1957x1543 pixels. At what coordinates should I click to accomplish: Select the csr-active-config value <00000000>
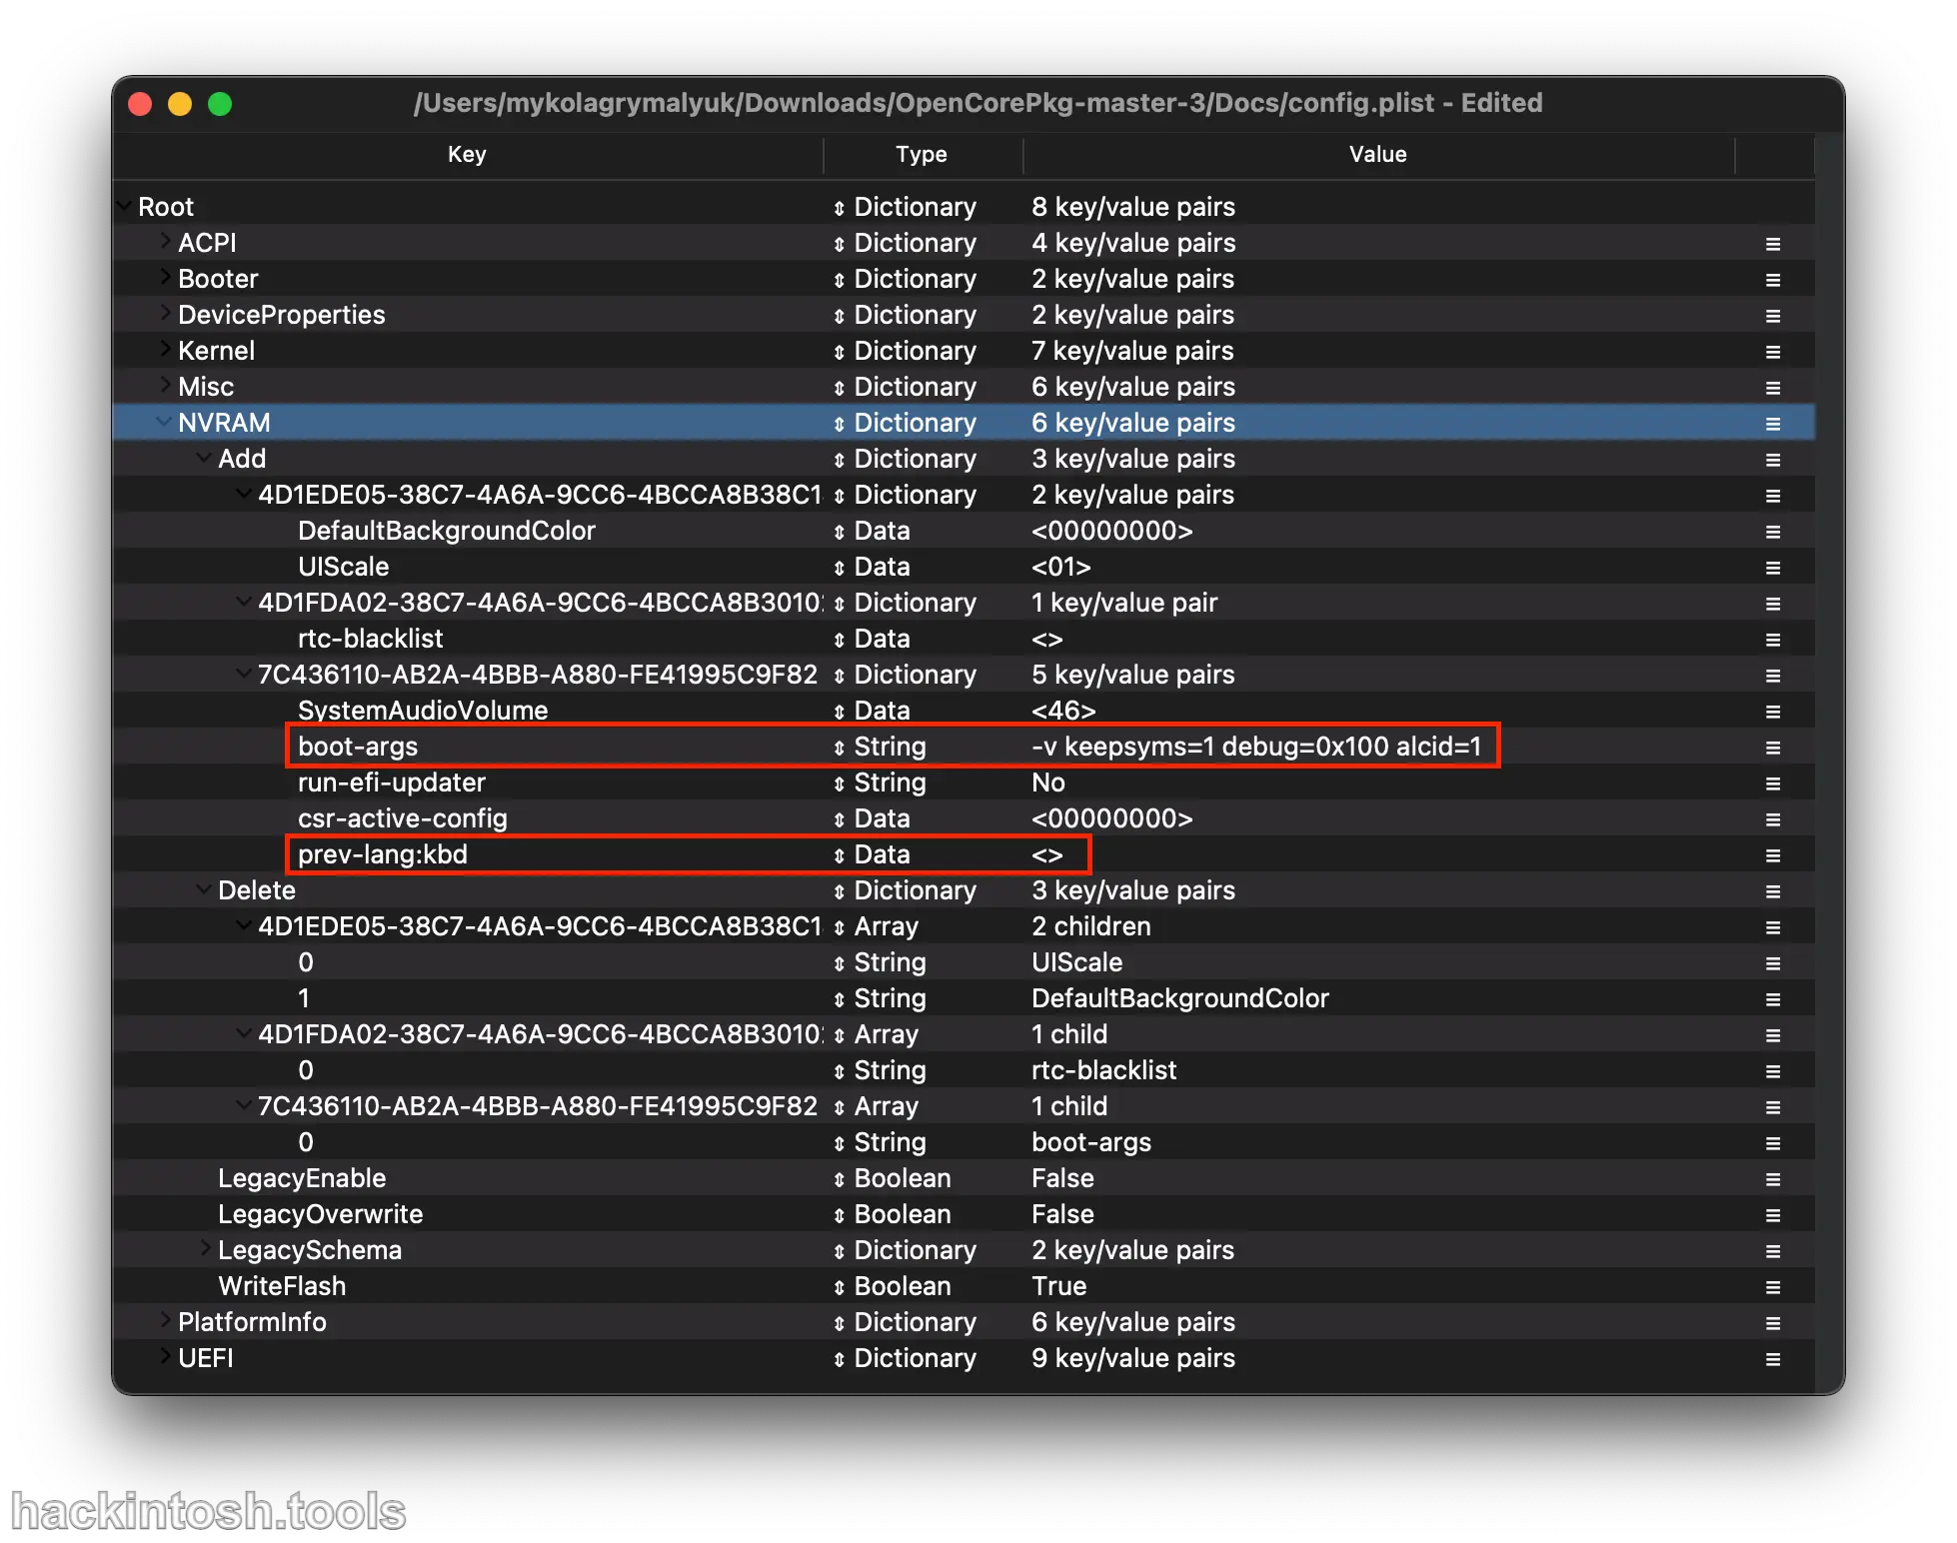click(x=1111, y=818)
